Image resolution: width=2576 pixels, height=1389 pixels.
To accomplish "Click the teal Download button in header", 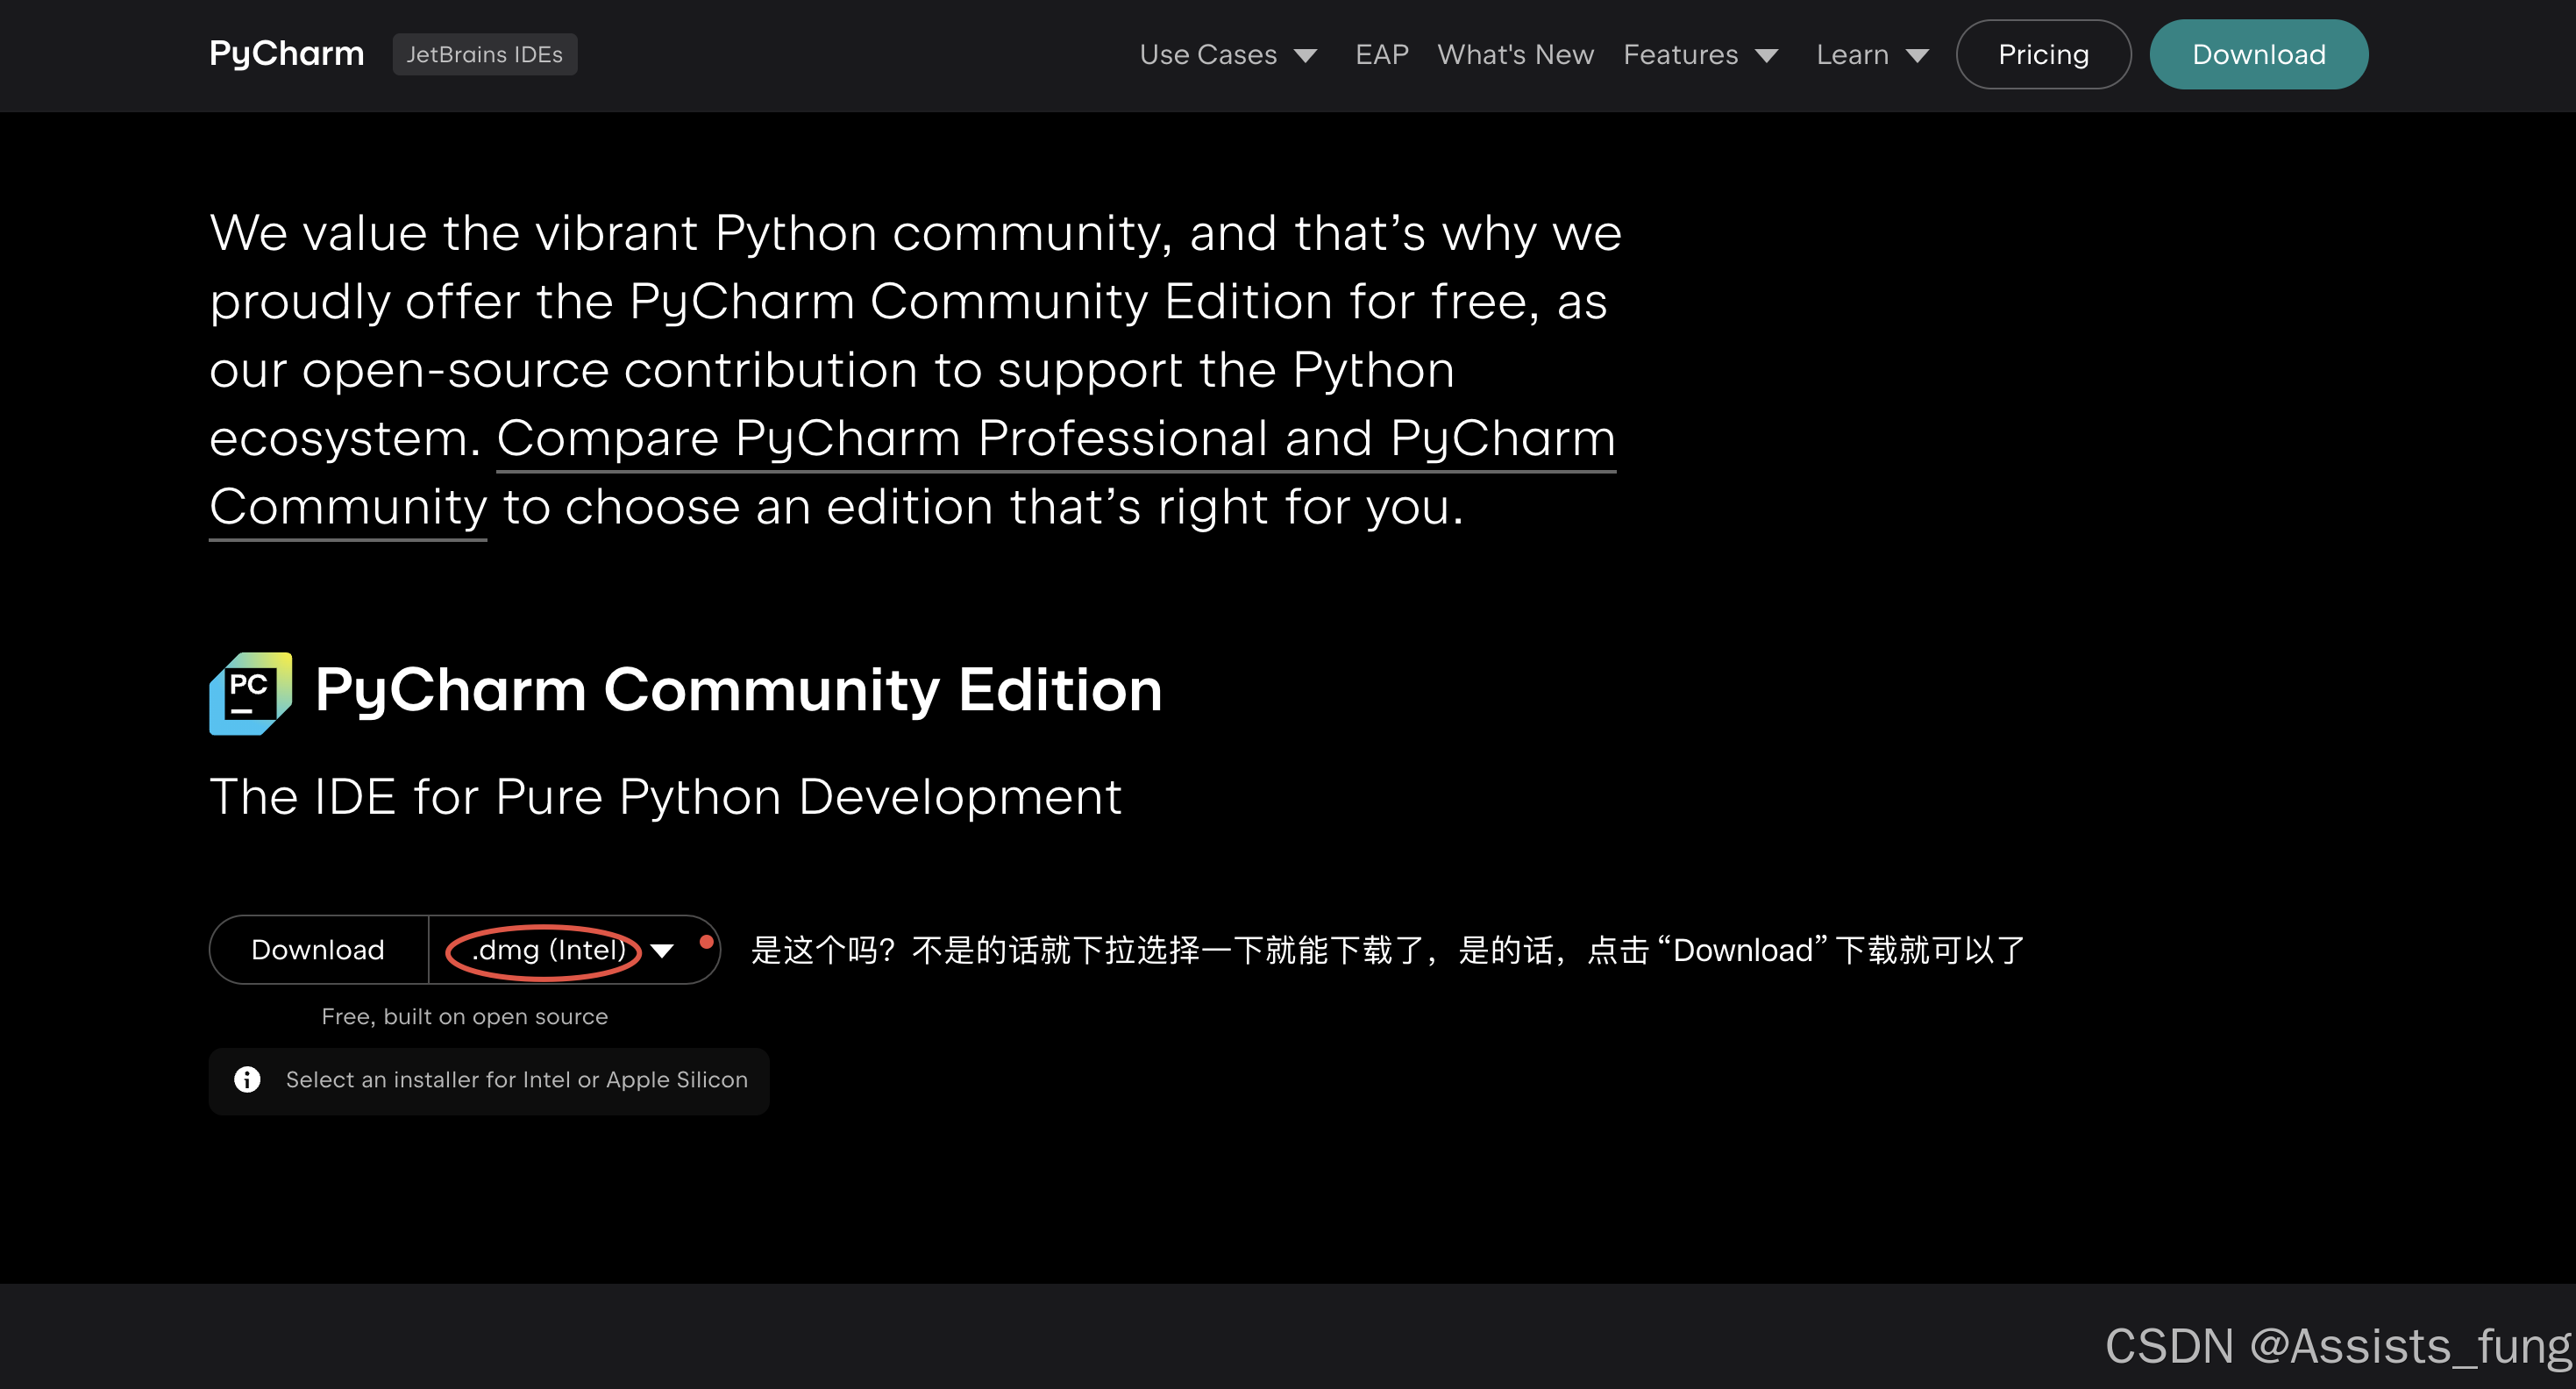I will [2258, 54].
